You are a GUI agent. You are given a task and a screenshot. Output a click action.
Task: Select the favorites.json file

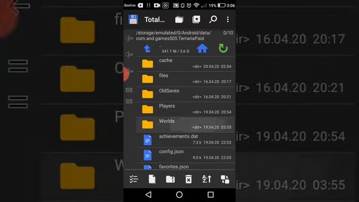click(x=186, y=166)
